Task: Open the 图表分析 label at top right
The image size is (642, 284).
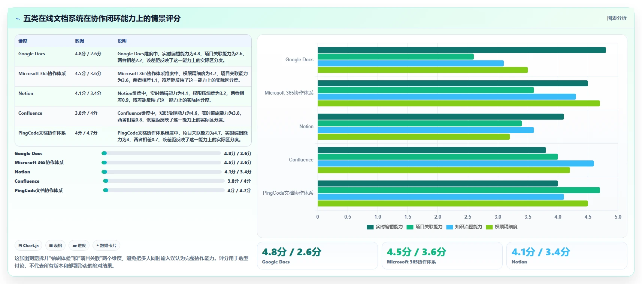Action: 617,18
